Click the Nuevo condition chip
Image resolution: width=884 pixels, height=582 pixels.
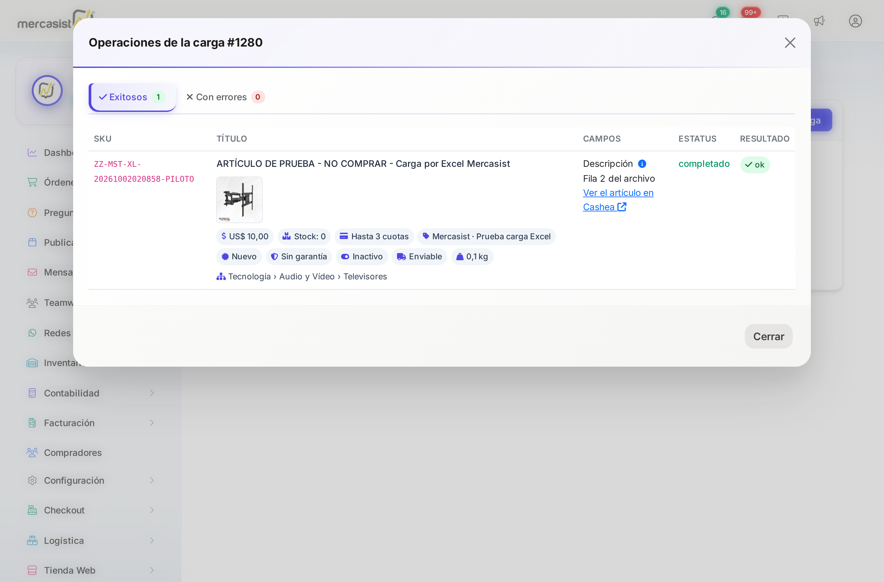point(239,256)
